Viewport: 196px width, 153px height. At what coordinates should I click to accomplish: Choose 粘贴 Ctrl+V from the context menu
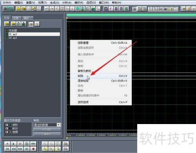pyautogui.click(x=101, y=76)
